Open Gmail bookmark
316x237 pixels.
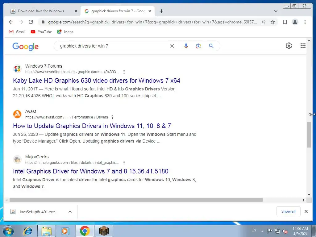17,32
